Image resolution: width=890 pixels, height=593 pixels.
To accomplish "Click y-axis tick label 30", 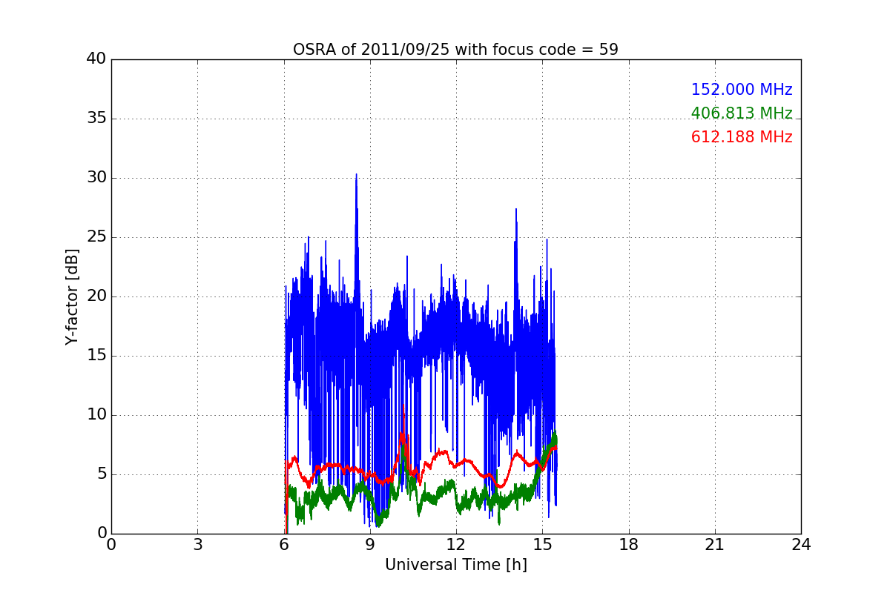I will pyautogui.click(x=96, y=178).
